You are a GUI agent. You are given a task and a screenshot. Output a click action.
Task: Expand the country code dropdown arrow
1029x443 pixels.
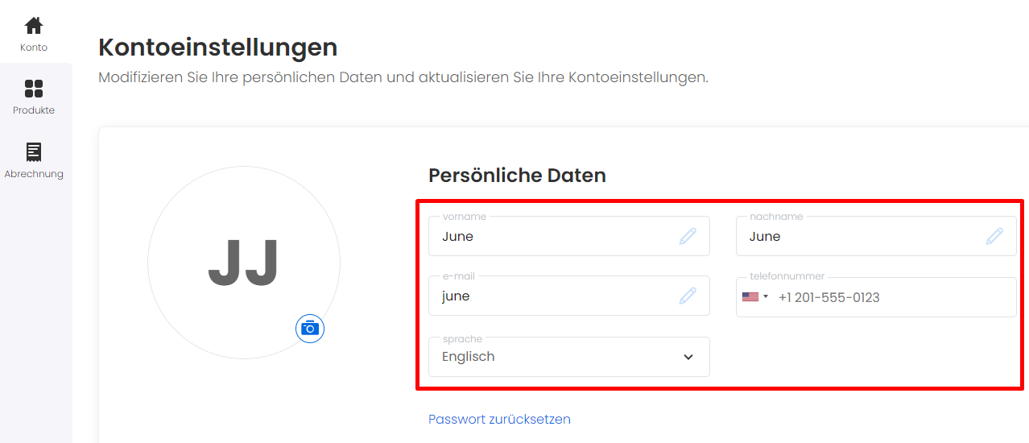coord(766,296)
